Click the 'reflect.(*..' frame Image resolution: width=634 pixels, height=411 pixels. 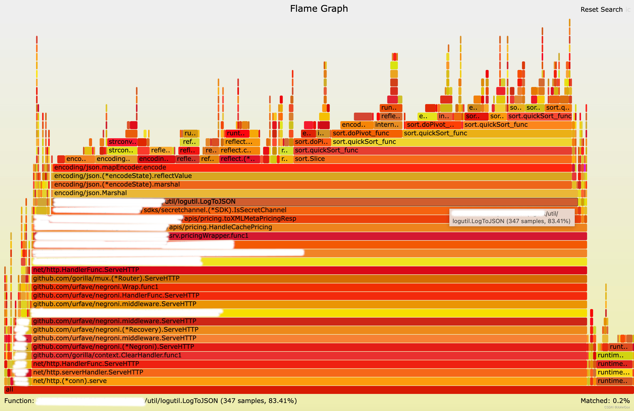pyautogui.click(x=239, y=159)
